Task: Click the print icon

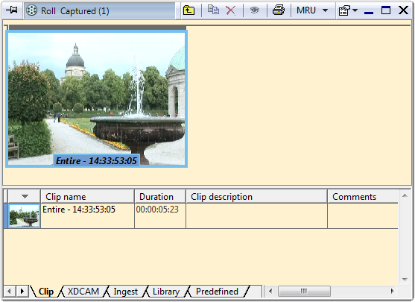Action: point(279,10)
